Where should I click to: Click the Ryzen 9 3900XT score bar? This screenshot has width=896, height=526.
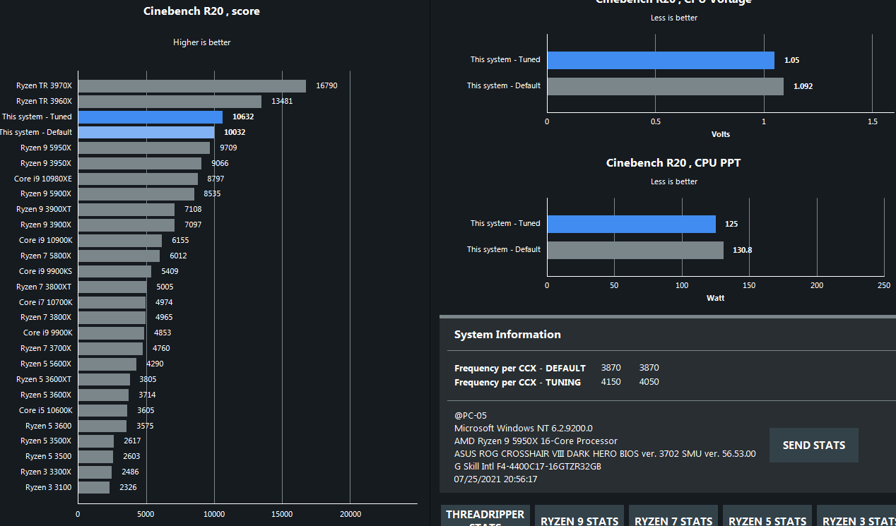click(x=126, y=209)
